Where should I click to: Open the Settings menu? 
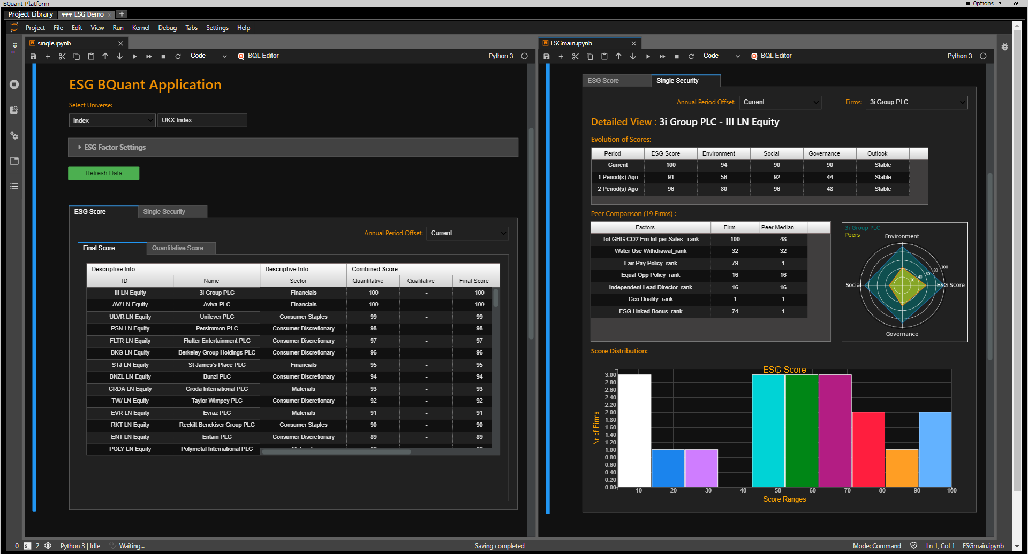click(217, 28)
